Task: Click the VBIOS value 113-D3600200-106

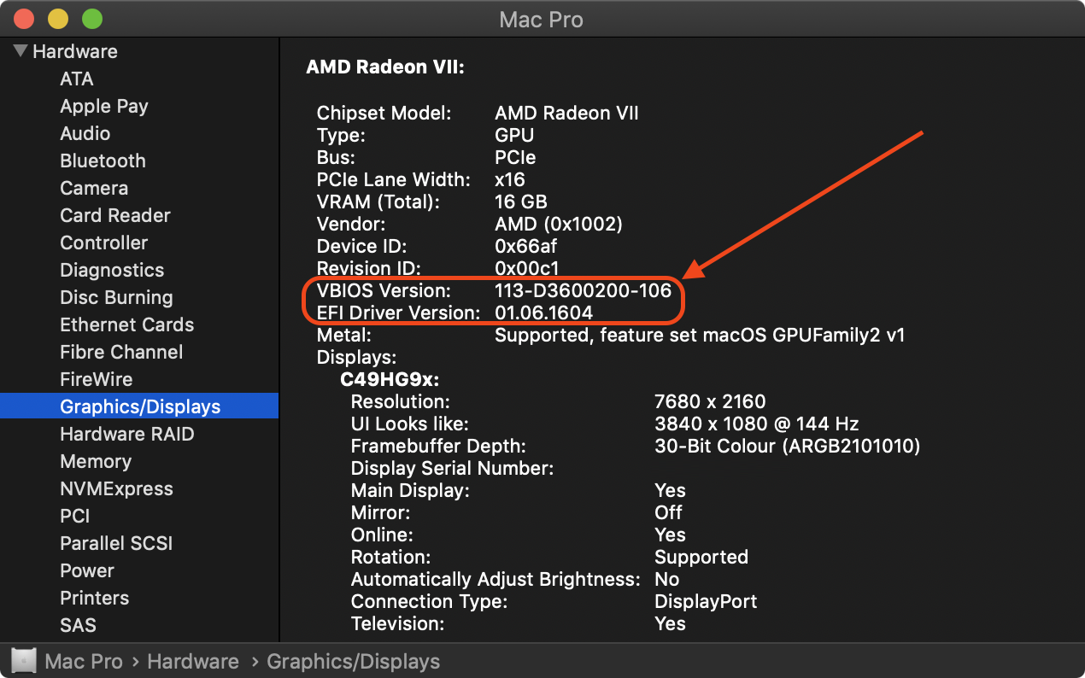Action: tap(584, 290)
